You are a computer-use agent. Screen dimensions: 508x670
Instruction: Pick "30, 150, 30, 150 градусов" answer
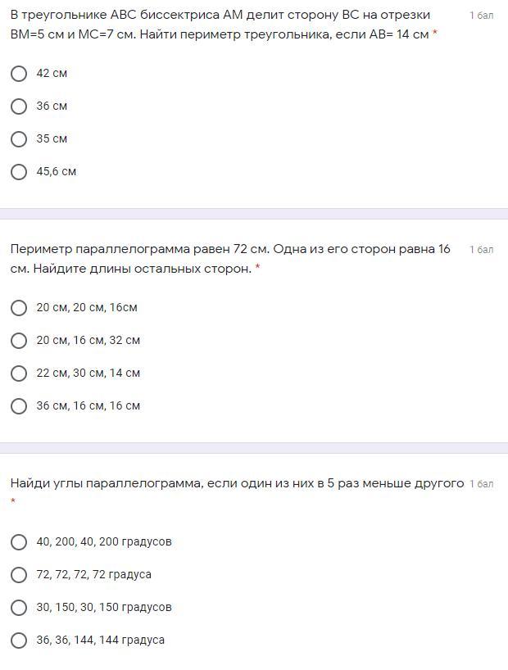[x=19, y=608]
